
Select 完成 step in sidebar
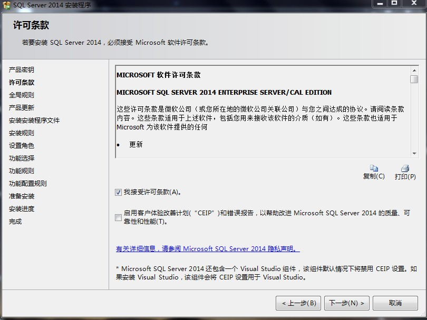[15, 222]
